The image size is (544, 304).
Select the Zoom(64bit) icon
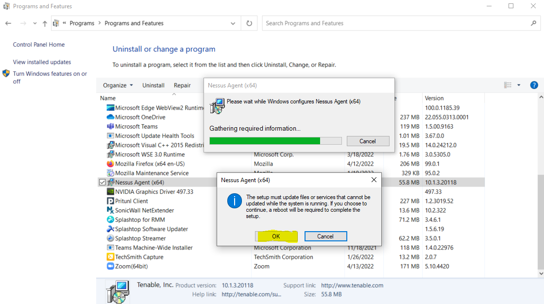[110, 266]
